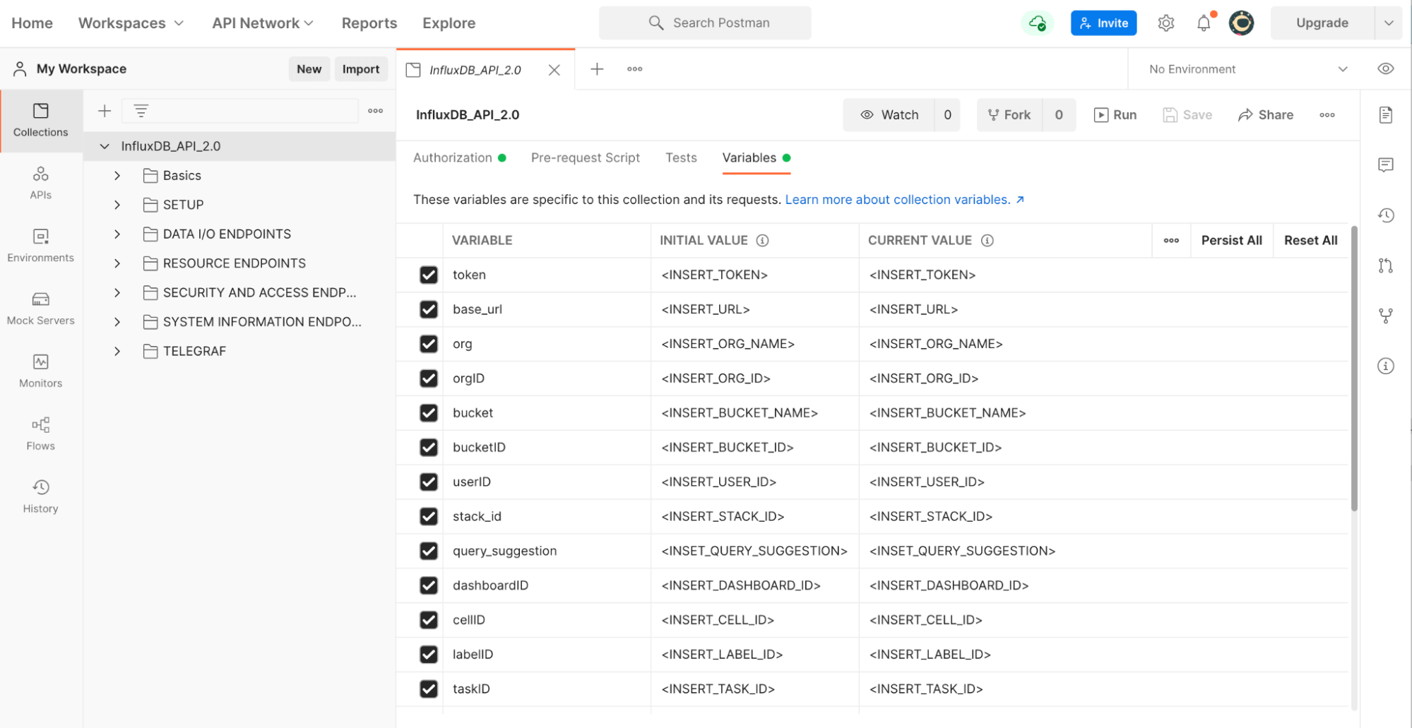Select Mock Servers in the sidebar
The width and height of the screenshot is (1412, 728).
coord(40,307)
